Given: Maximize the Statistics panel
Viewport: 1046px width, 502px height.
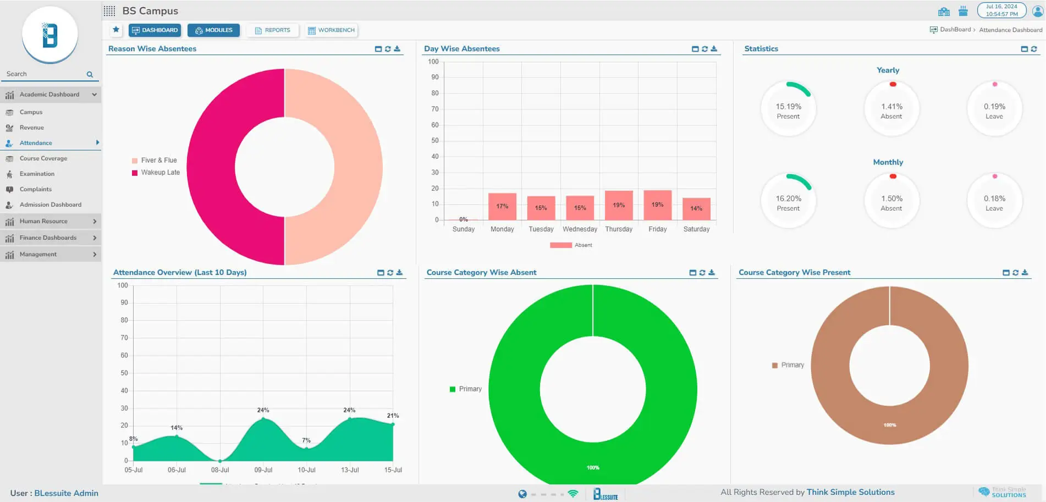Looking at the screenshot, I should coord(1024,49).
